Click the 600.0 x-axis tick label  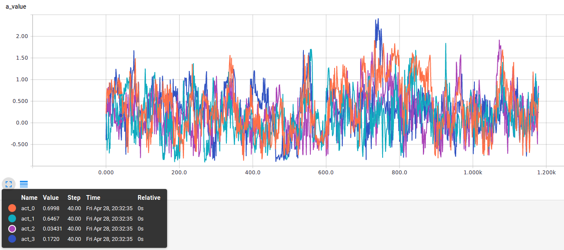(326, 173)
